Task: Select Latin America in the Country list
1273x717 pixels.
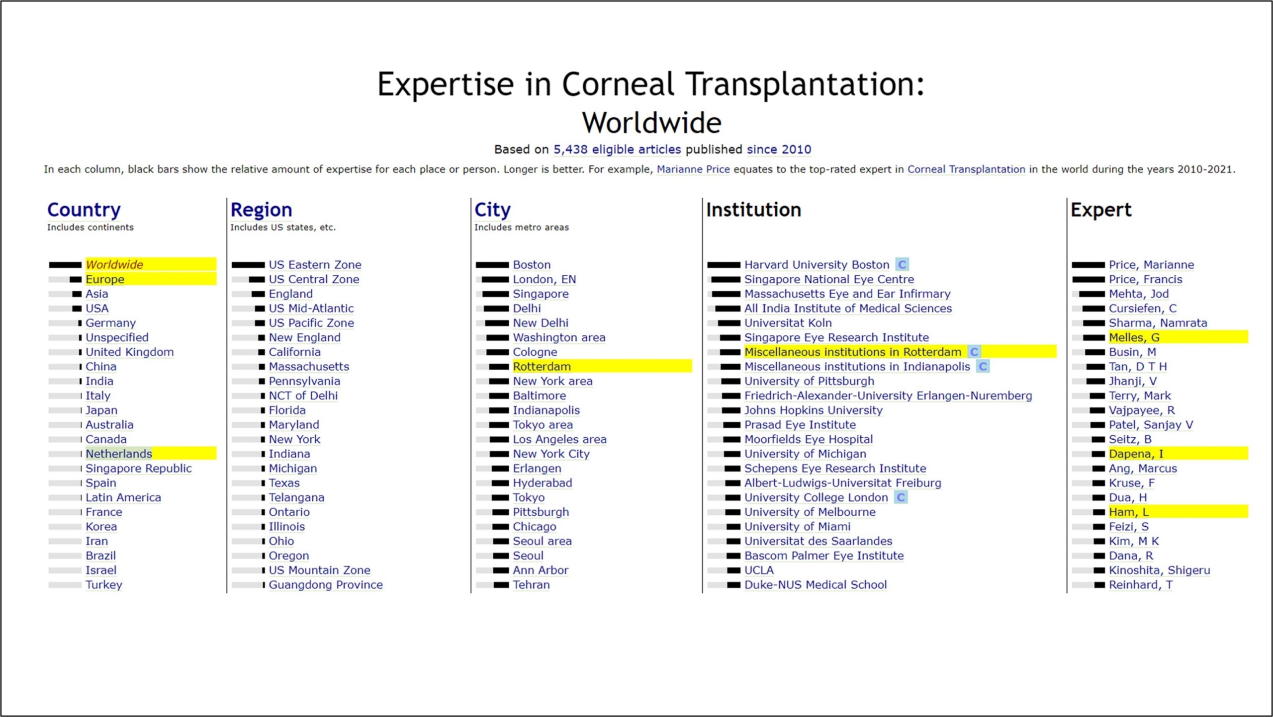Action: pos(123,497)
